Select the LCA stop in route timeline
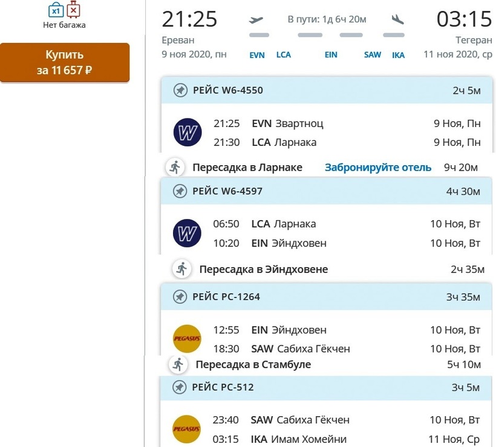 (x=284, y=54)
